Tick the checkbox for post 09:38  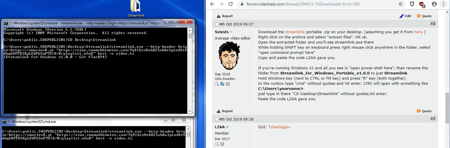tap(217, 119)
